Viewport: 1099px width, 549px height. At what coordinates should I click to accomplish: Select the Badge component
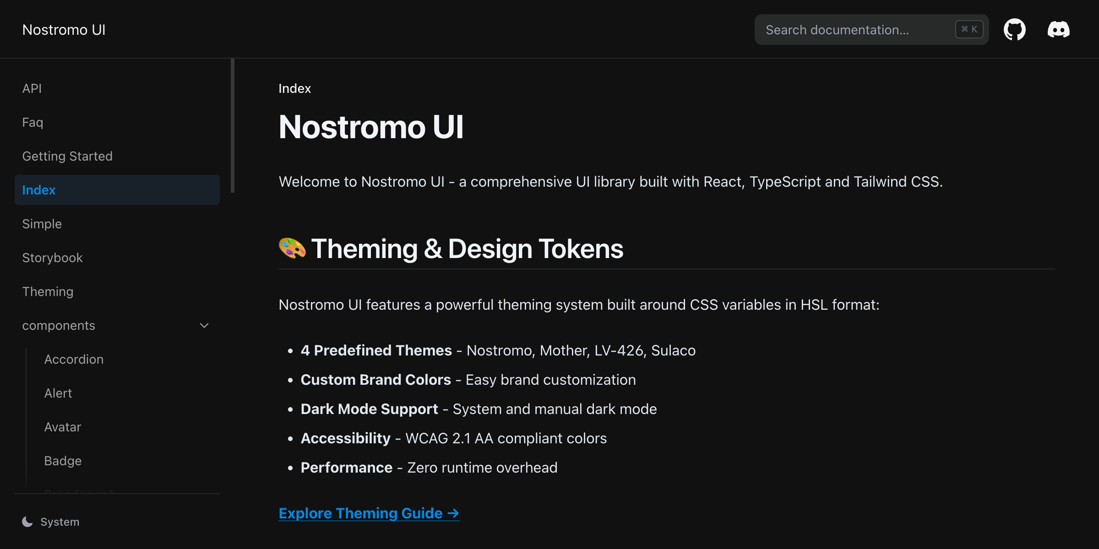(63, 460)
